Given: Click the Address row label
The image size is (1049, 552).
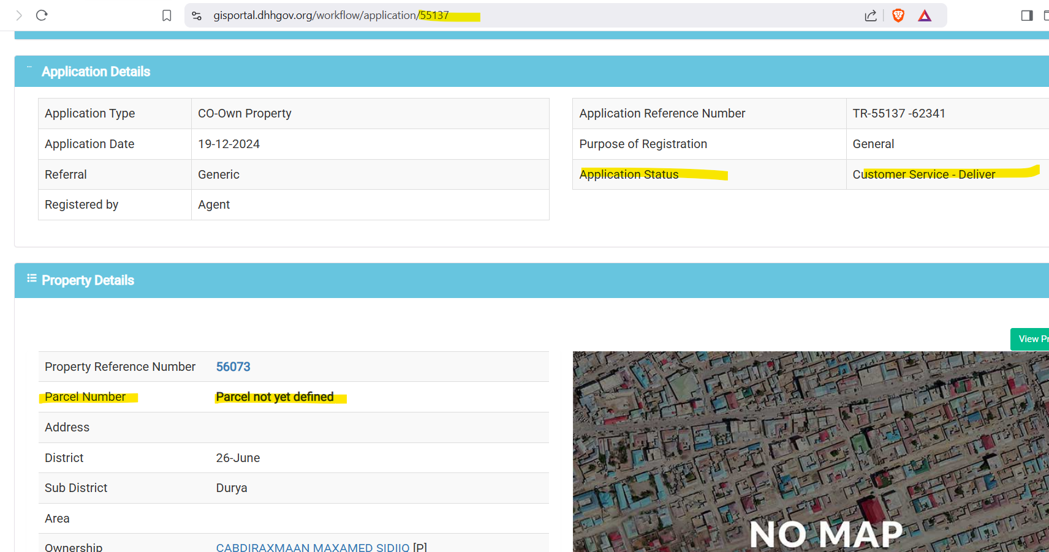Looking at the screenshot, I should [67, 427].
